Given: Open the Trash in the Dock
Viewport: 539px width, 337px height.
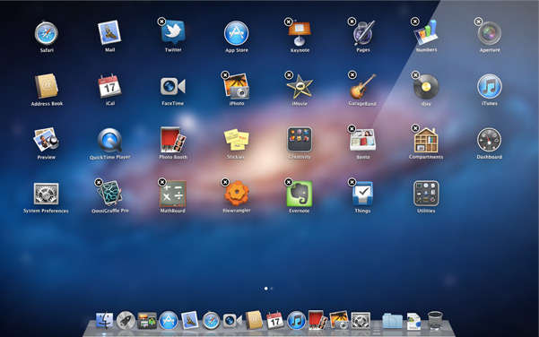Looking at the screenshot, I should [435, 320].
